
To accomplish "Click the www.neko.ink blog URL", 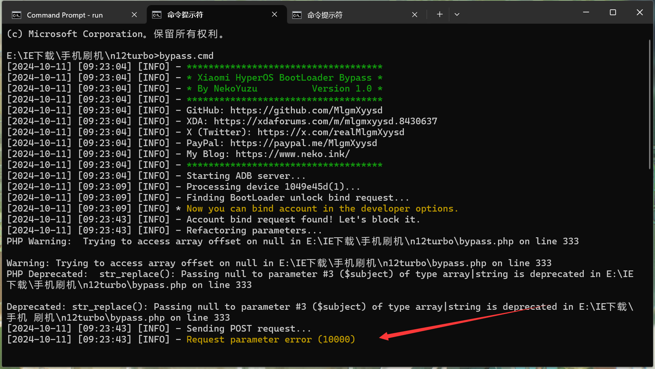I will [x=293, y=154].
